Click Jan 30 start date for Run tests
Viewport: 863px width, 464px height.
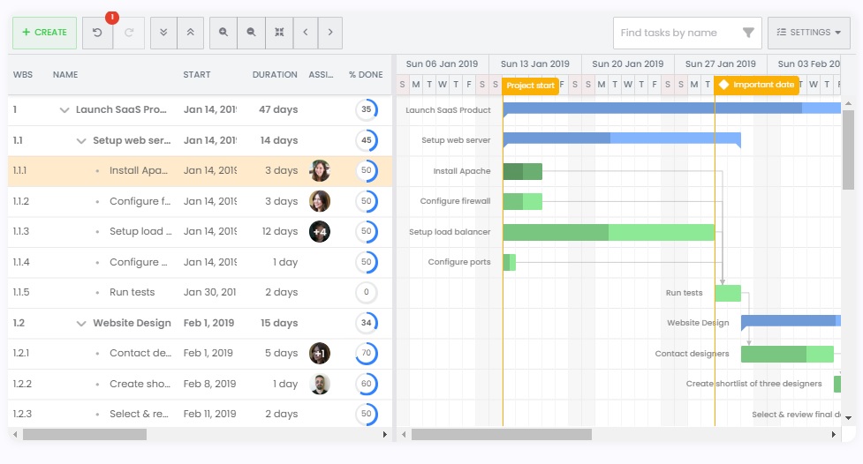pyautogui.click(x=209, y=293)
